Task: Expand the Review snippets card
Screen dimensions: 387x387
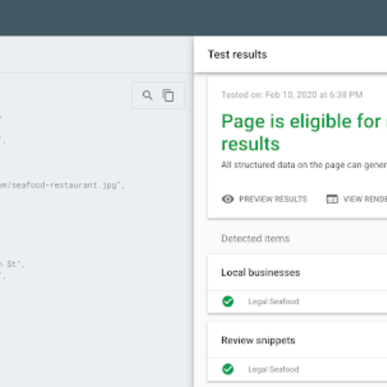Action: 258,341
